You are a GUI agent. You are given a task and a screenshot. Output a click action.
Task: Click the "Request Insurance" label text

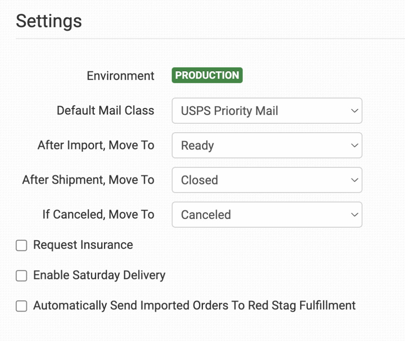pyautogui.click(x=83, y=245)
